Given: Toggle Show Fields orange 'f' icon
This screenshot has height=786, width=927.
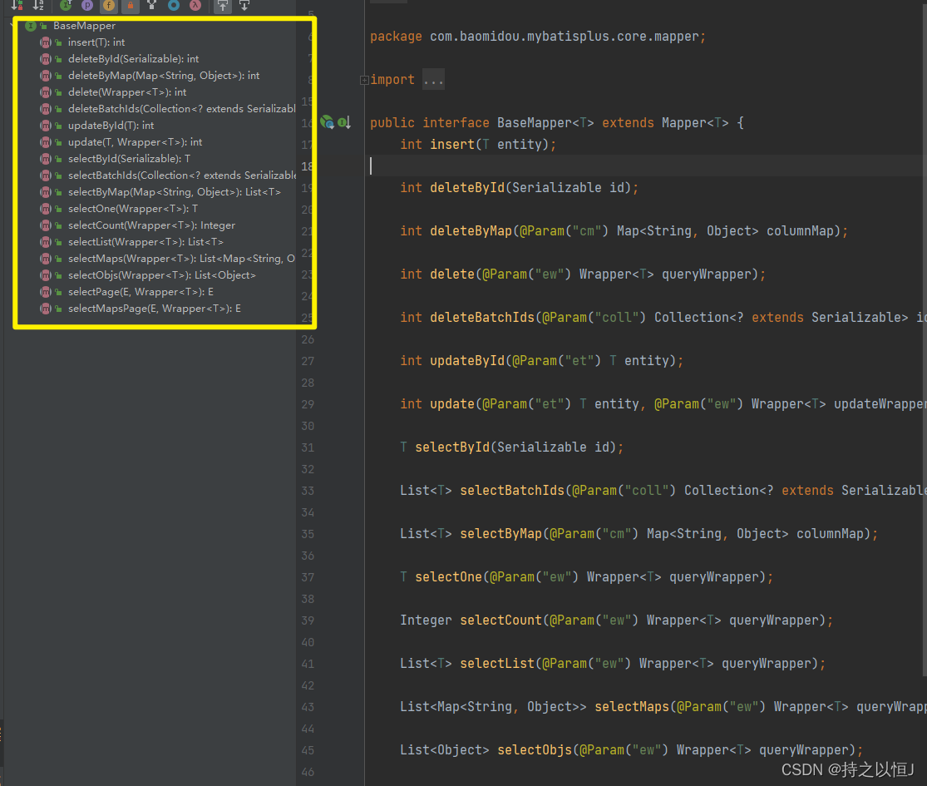Looking at the screenshot, I should pos(109,5).
